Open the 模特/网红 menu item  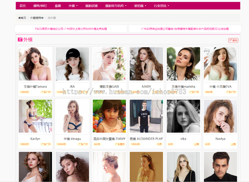point(40,6)
